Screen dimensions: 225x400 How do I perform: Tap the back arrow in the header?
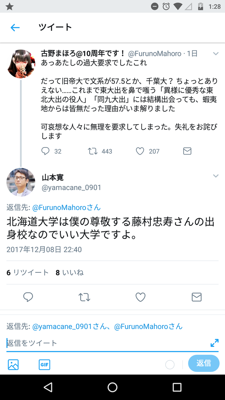point(15,27)
